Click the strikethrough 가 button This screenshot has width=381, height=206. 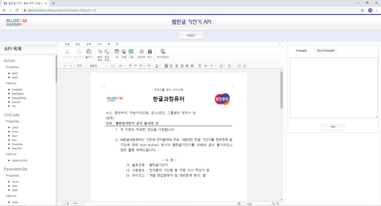coord(149,66)
